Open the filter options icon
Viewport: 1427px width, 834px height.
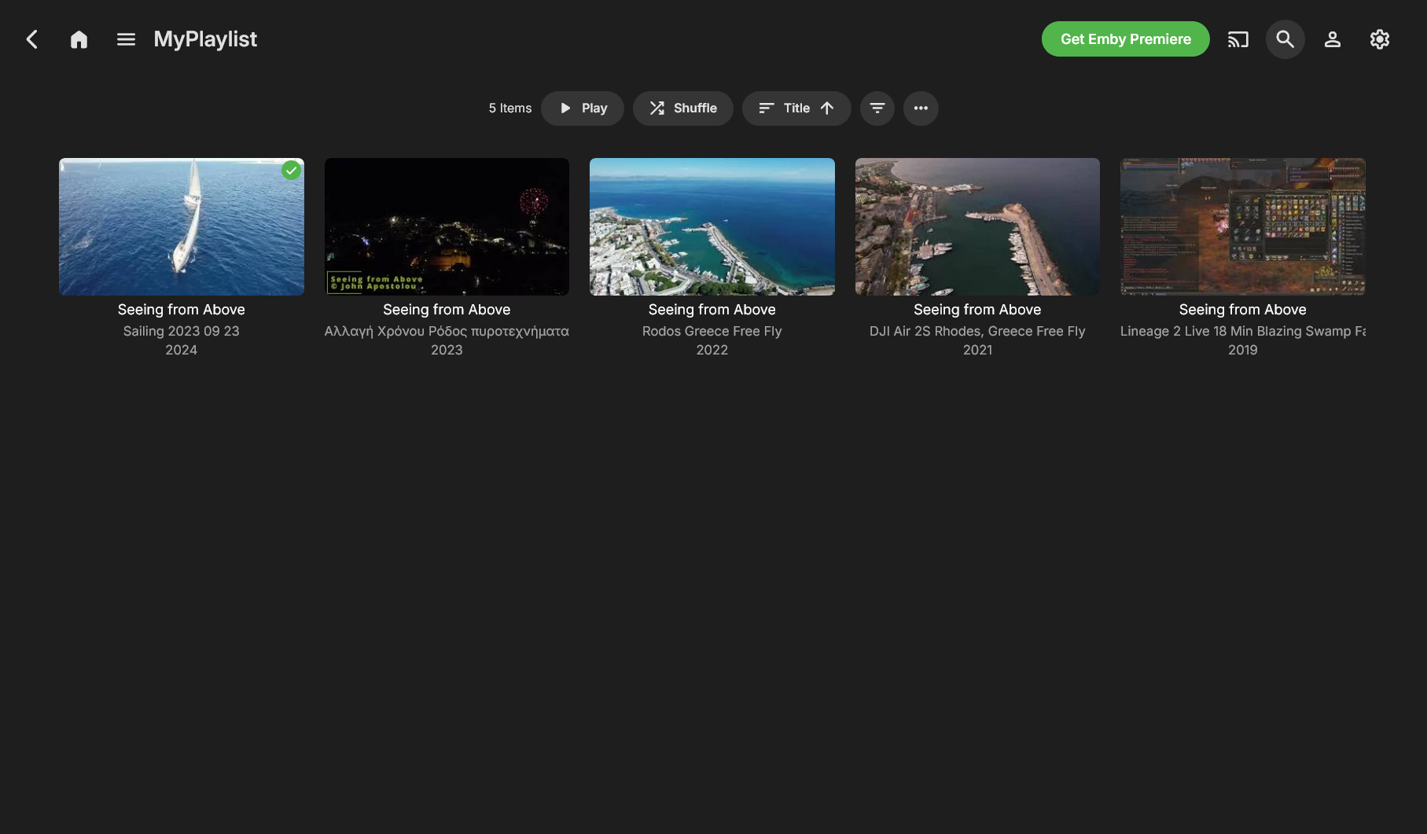click(877, 108)
